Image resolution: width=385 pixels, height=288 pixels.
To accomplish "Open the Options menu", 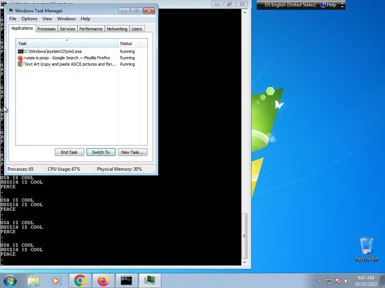I will [x=29, y=19].
